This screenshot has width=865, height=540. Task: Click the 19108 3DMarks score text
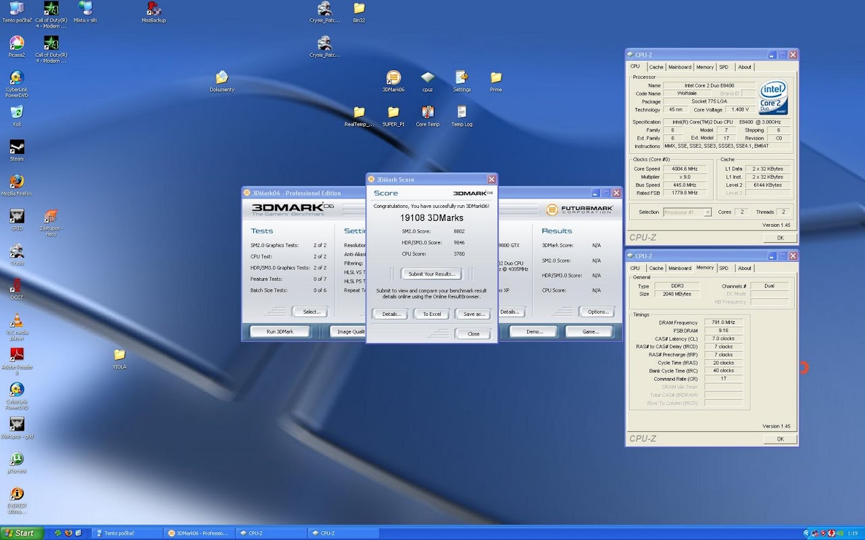tap(432, 218)
